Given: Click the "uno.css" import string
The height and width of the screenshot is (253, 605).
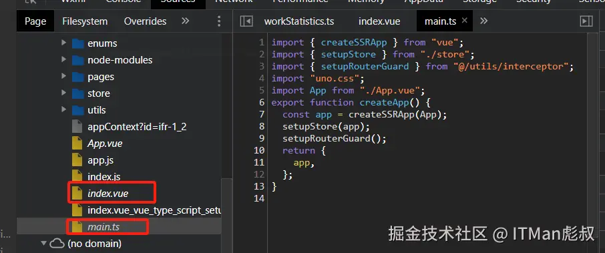Looking at the screenshot, I should tap(335, 78).
